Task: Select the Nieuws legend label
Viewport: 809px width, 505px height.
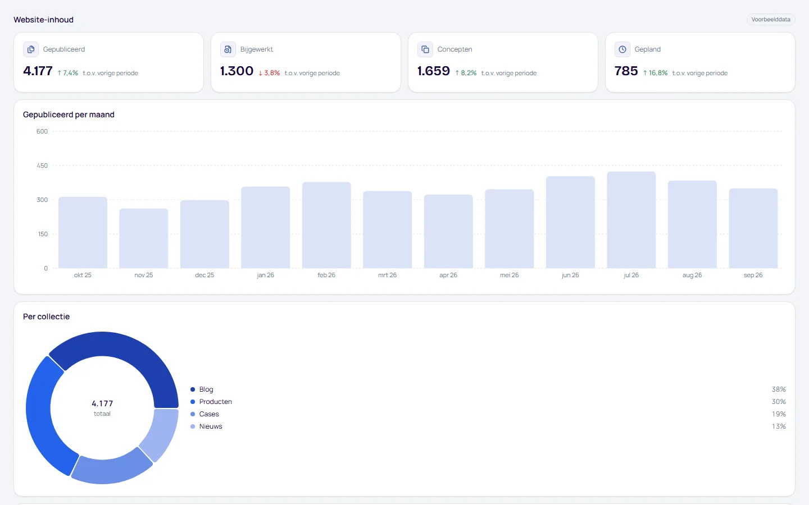Action: coord(211,426)
